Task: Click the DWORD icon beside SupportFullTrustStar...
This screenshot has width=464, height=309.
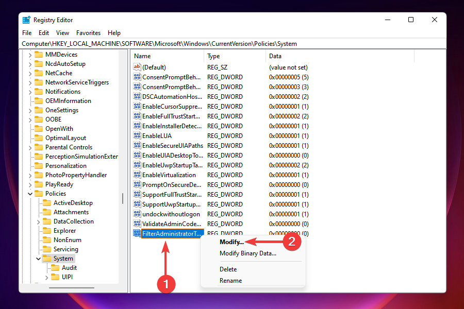Action: tap(137, 194)
